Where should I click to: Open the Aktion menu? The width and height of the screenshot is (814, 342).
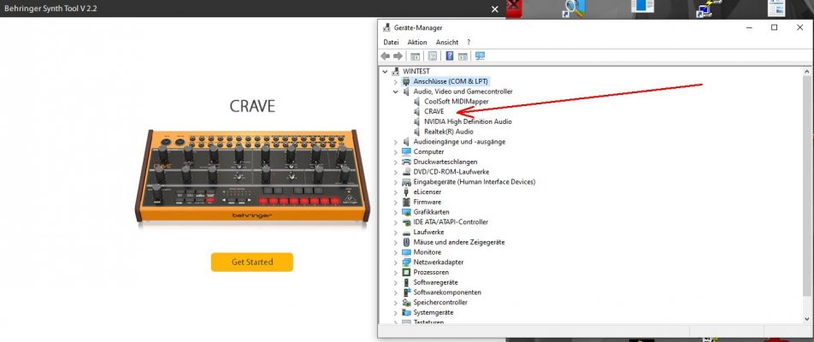pos(417,42)
